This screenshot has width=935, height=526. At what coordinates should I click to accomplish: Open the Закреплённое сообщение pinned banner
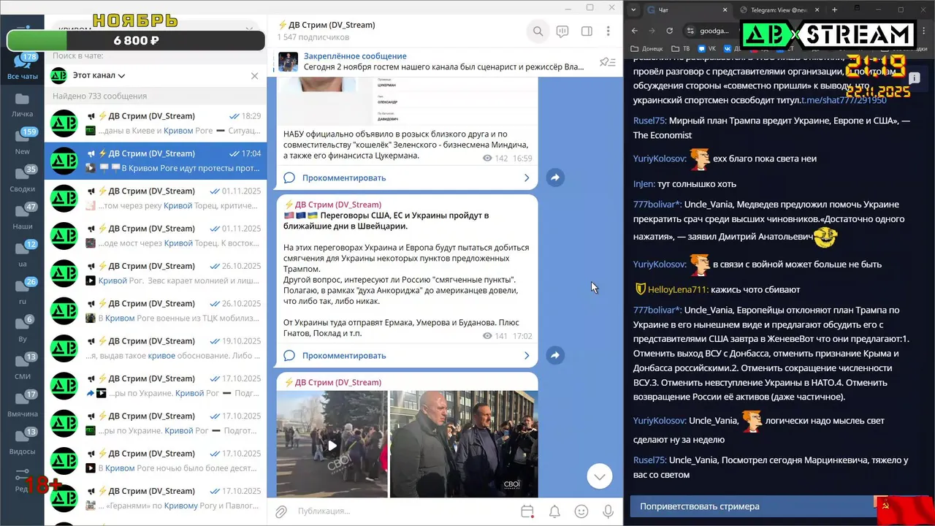(x=431, y=61)
